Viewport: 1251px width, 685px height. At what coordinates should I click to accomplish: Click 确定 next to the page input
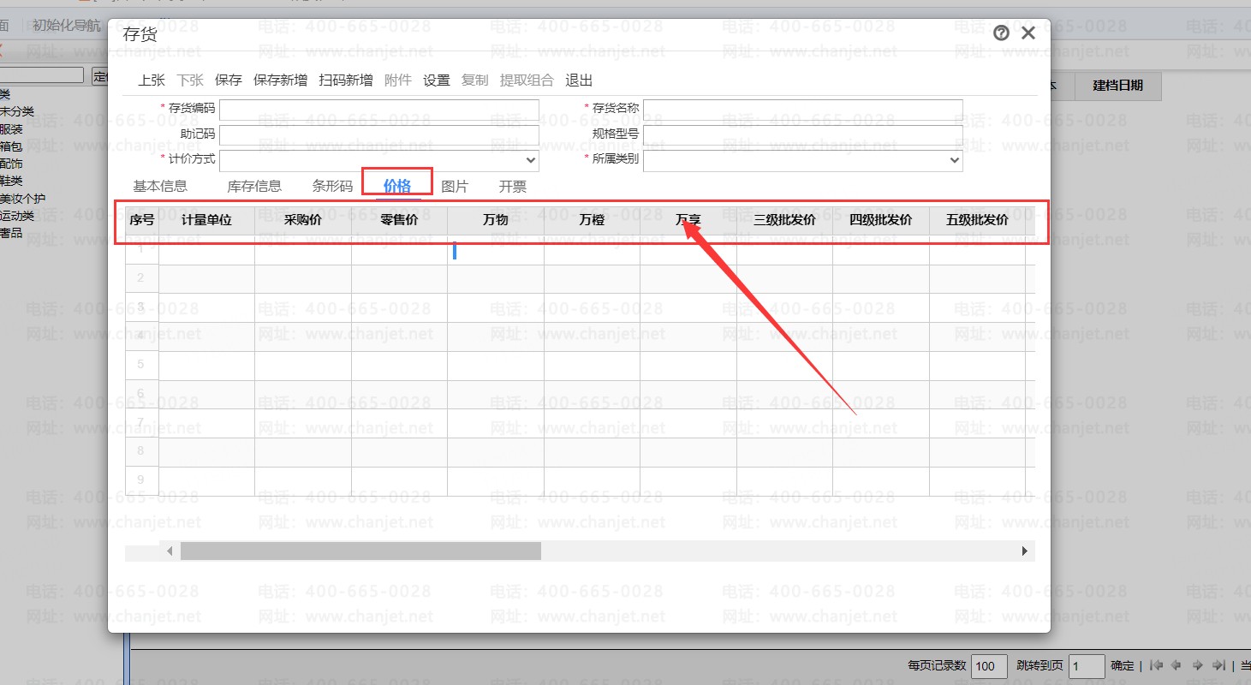tap(1122, 665)
